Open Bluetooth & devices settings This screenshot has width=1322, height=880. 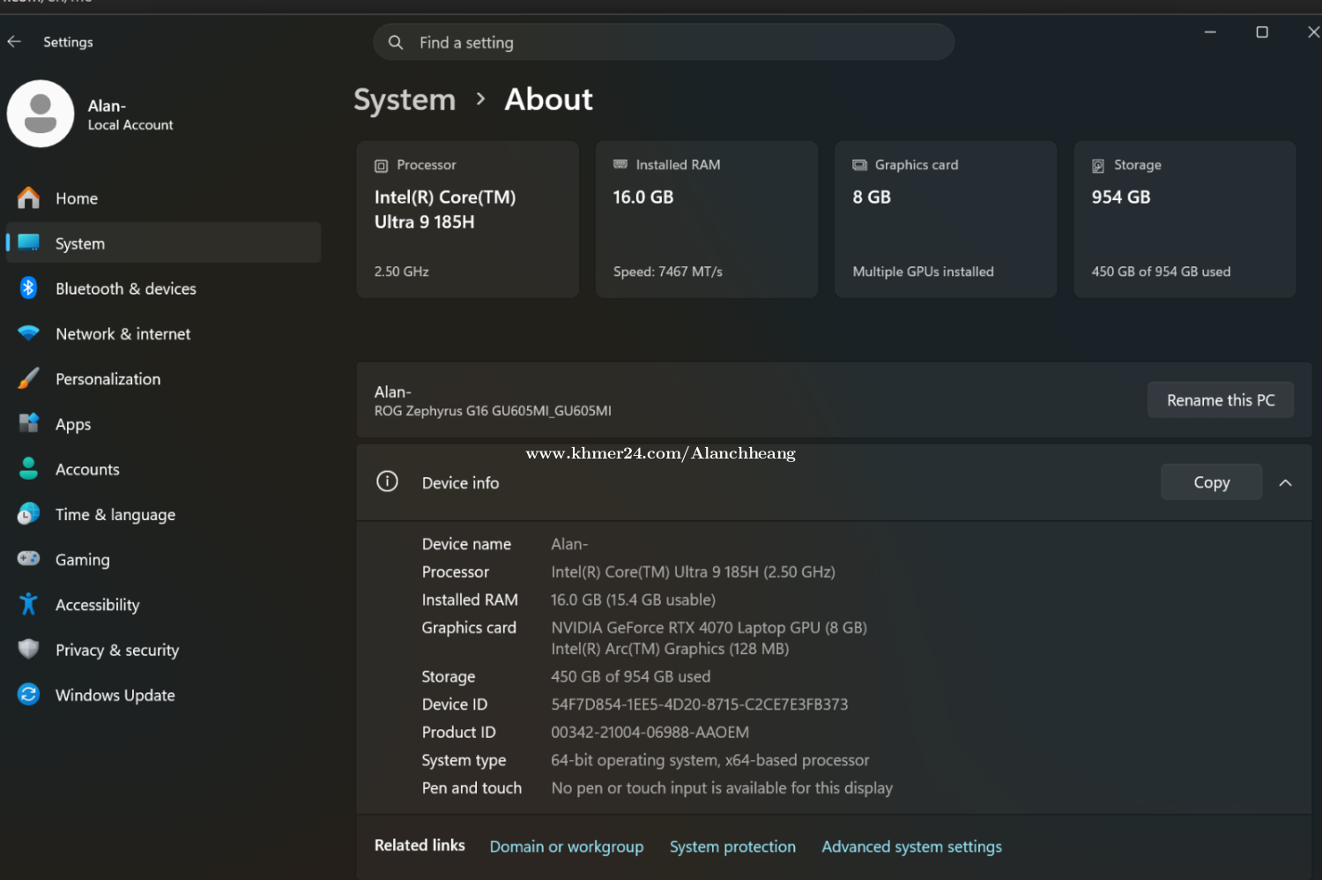pos(163,288)
